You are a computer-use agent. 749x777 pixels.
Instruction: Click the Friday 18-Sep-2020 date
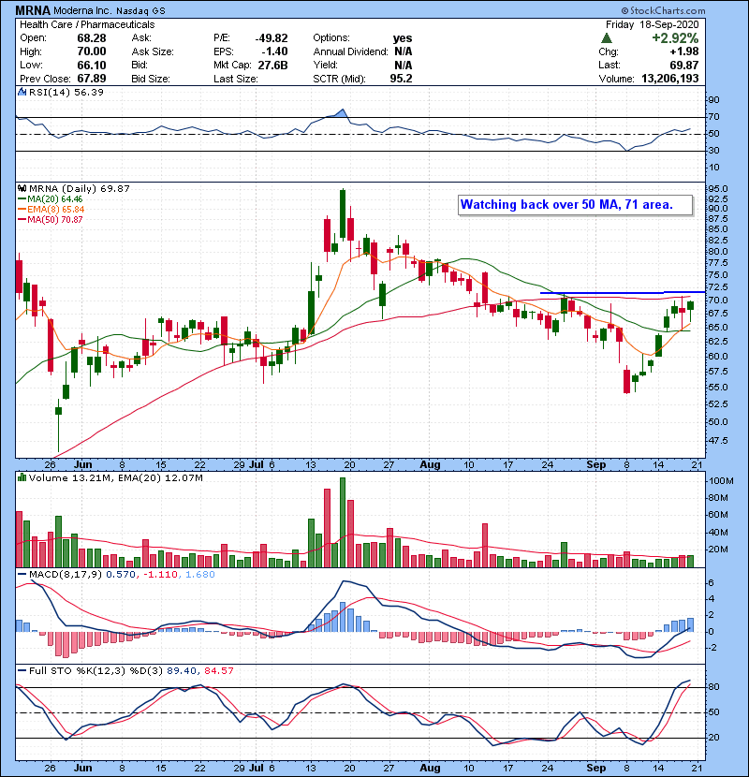point(652,24)
